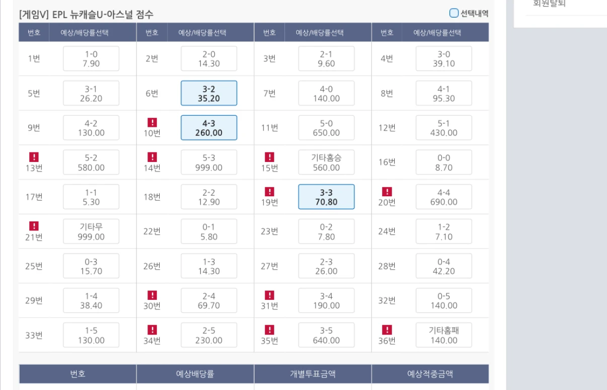
Task: Click the red warning icon for 13번
Action: click(34, 157)
